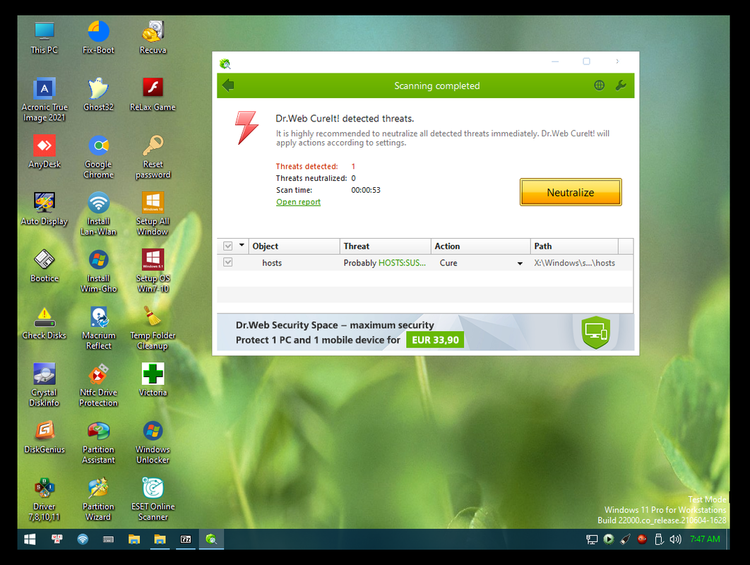Select Install Lan-Wlan icon
This screenshot has width=750, height=565.
pyautogui.click(x=99, y=214)
